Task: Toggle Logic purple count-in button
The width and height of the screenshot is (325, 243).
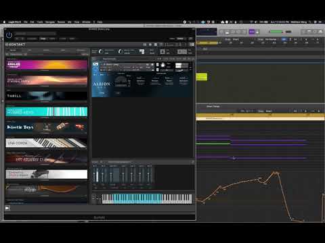Action: 252,32
